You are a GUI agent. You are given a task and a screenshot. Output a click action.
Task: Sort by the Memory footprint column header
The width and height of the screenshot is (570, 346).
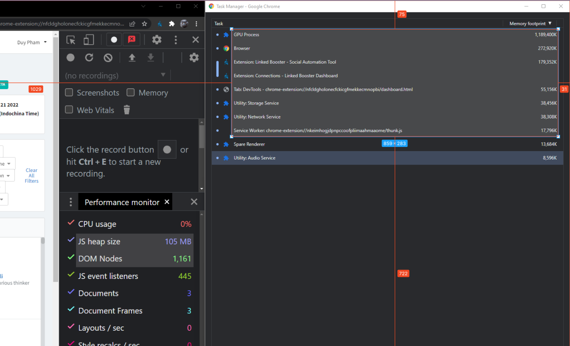[531, 24]
